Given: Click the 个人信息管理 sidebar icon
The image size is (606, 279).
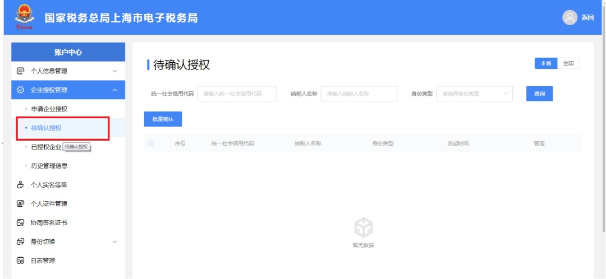Looking at the screenshot, I should click(x=21, y=71).
